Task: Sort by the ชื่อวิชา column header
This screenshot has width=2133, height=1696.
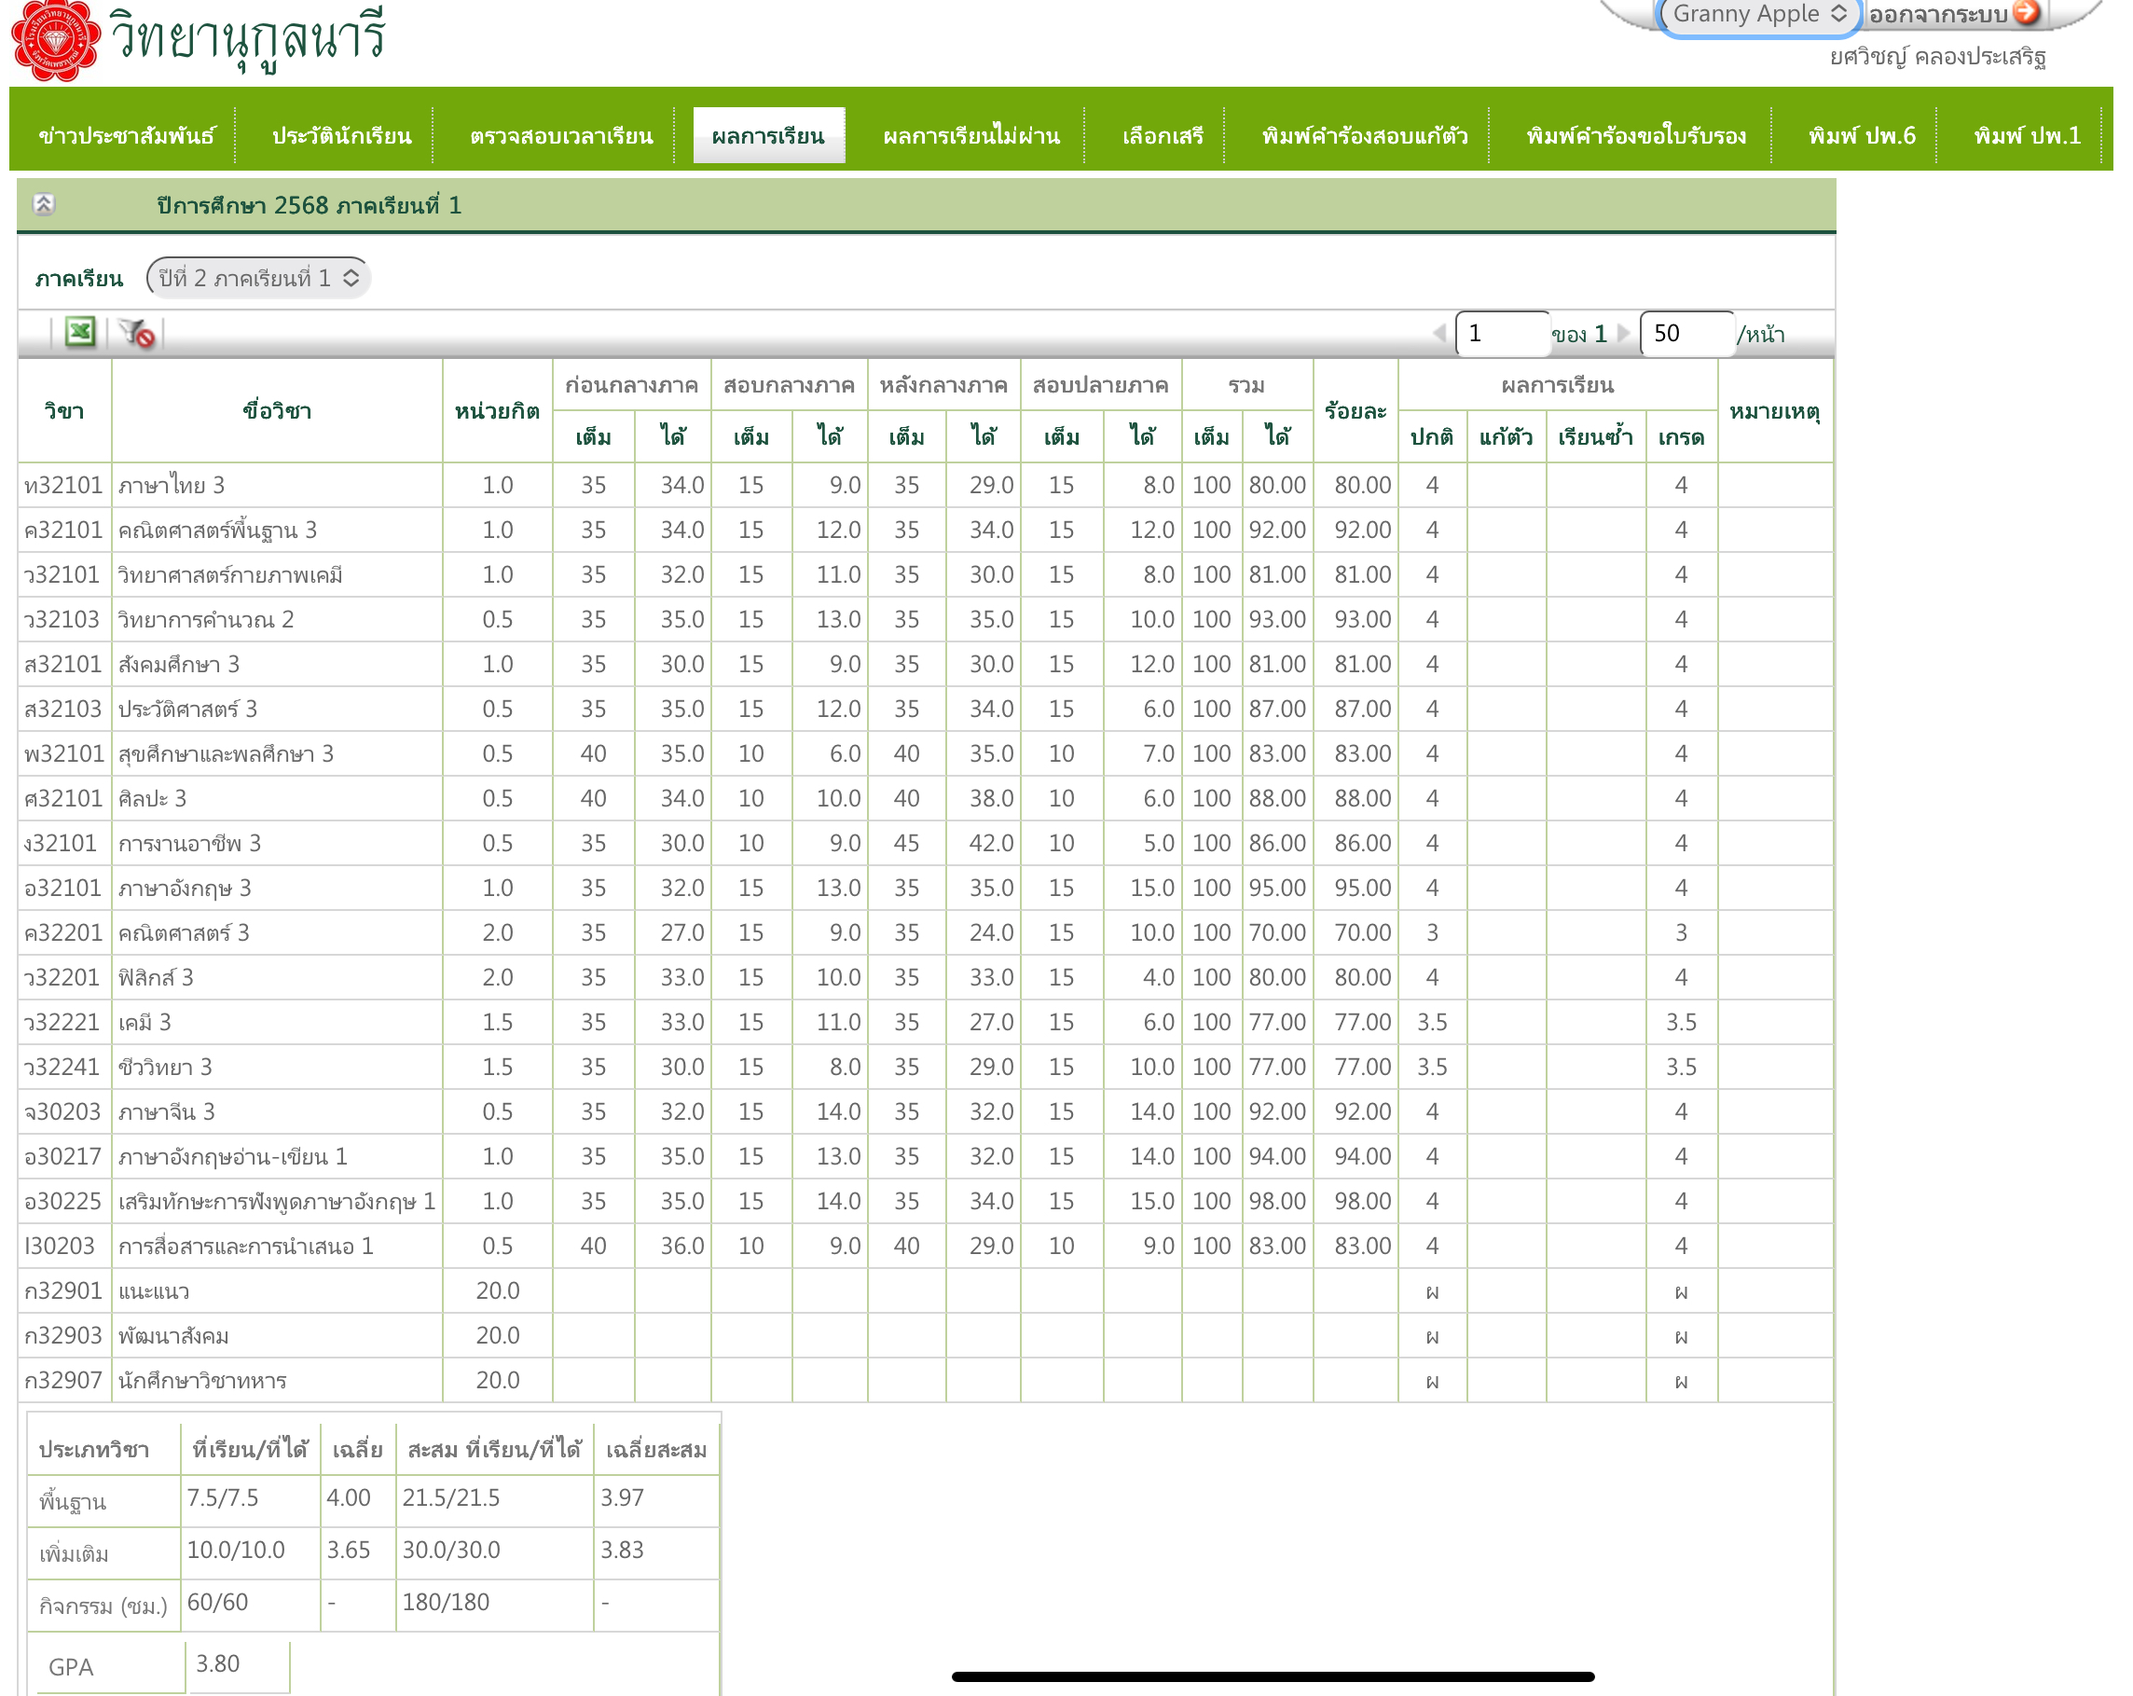Action: point(277,410)
